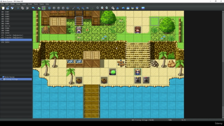Open the Scale menu
Image resolution: width=224 pixels, height=126 pixels.
point(30,4)
